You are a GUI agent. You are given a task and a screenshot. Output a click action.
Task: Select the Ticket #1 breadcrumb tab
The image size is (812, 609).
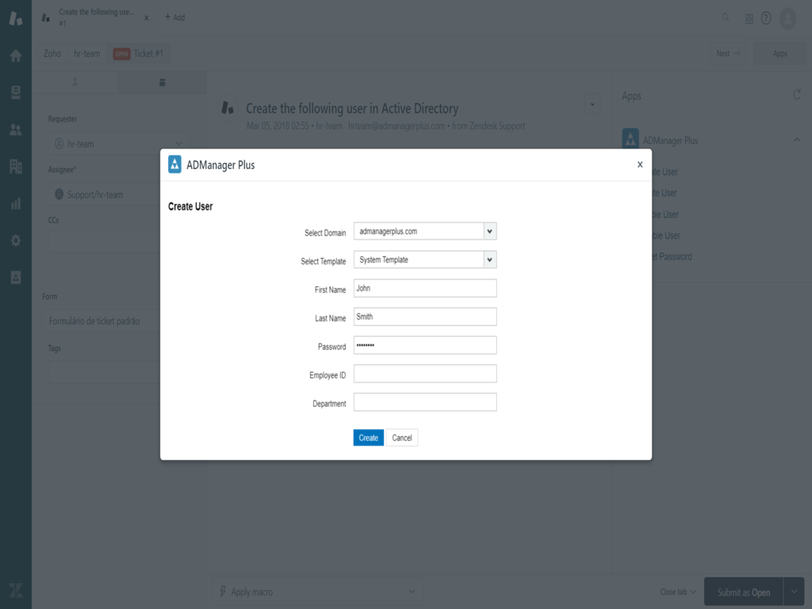(x=140, y=54)
